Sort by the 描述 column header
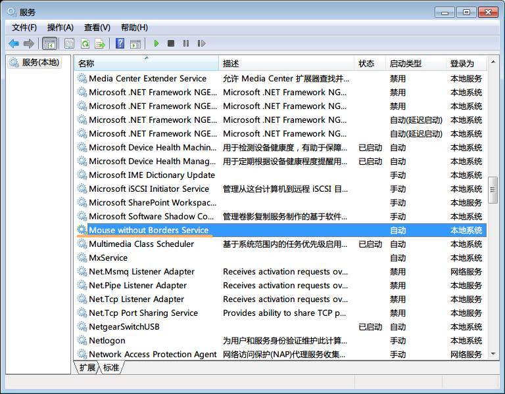The image size is (505, 394). pyautogui.click(x=287, y=63)
